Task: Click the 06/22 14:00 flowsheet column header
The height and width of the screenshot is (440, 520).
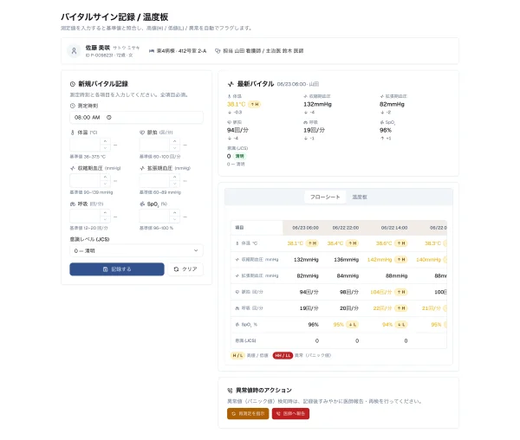Action: (x=388, y=228)
